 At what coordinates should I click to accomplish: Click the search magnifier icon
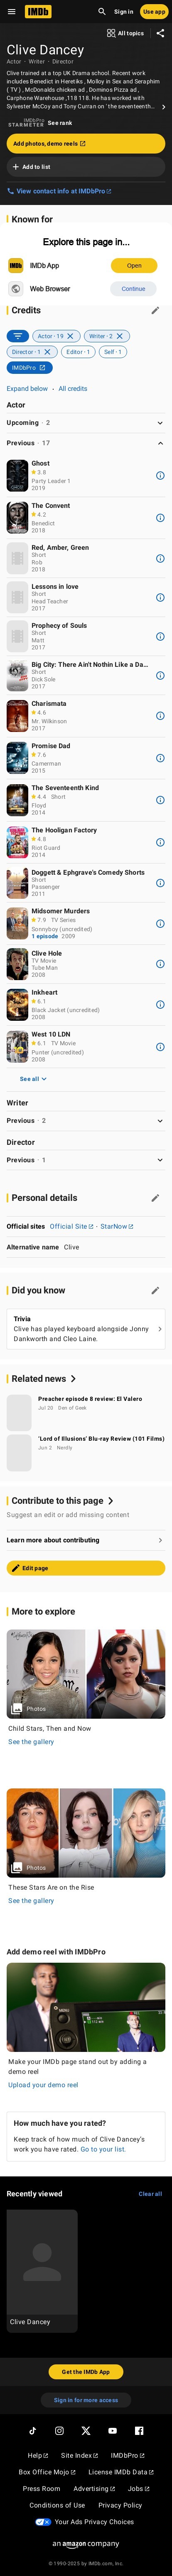[101, 12]
